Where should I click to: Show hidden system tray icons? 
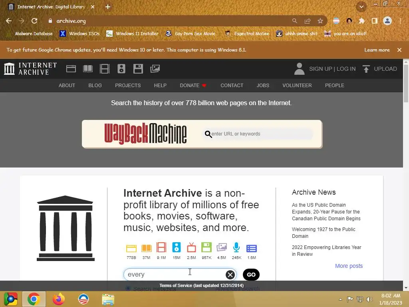pos(340,299)
